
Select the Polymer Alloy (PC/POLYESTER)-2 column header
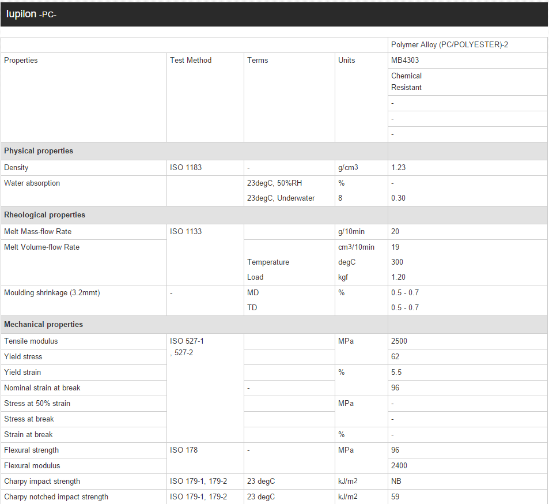click(x=449, y=45)
